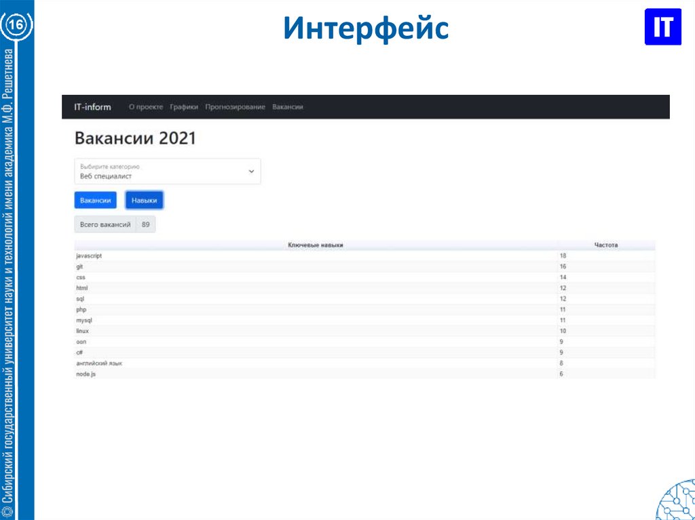Click frequency value 18 for javascript
The image size is (695, 520).
(563, 256)
